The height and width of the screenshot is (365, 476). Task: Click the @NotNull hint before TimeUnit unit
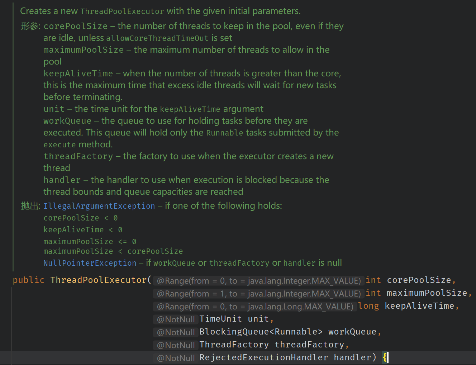pos(176,319)
